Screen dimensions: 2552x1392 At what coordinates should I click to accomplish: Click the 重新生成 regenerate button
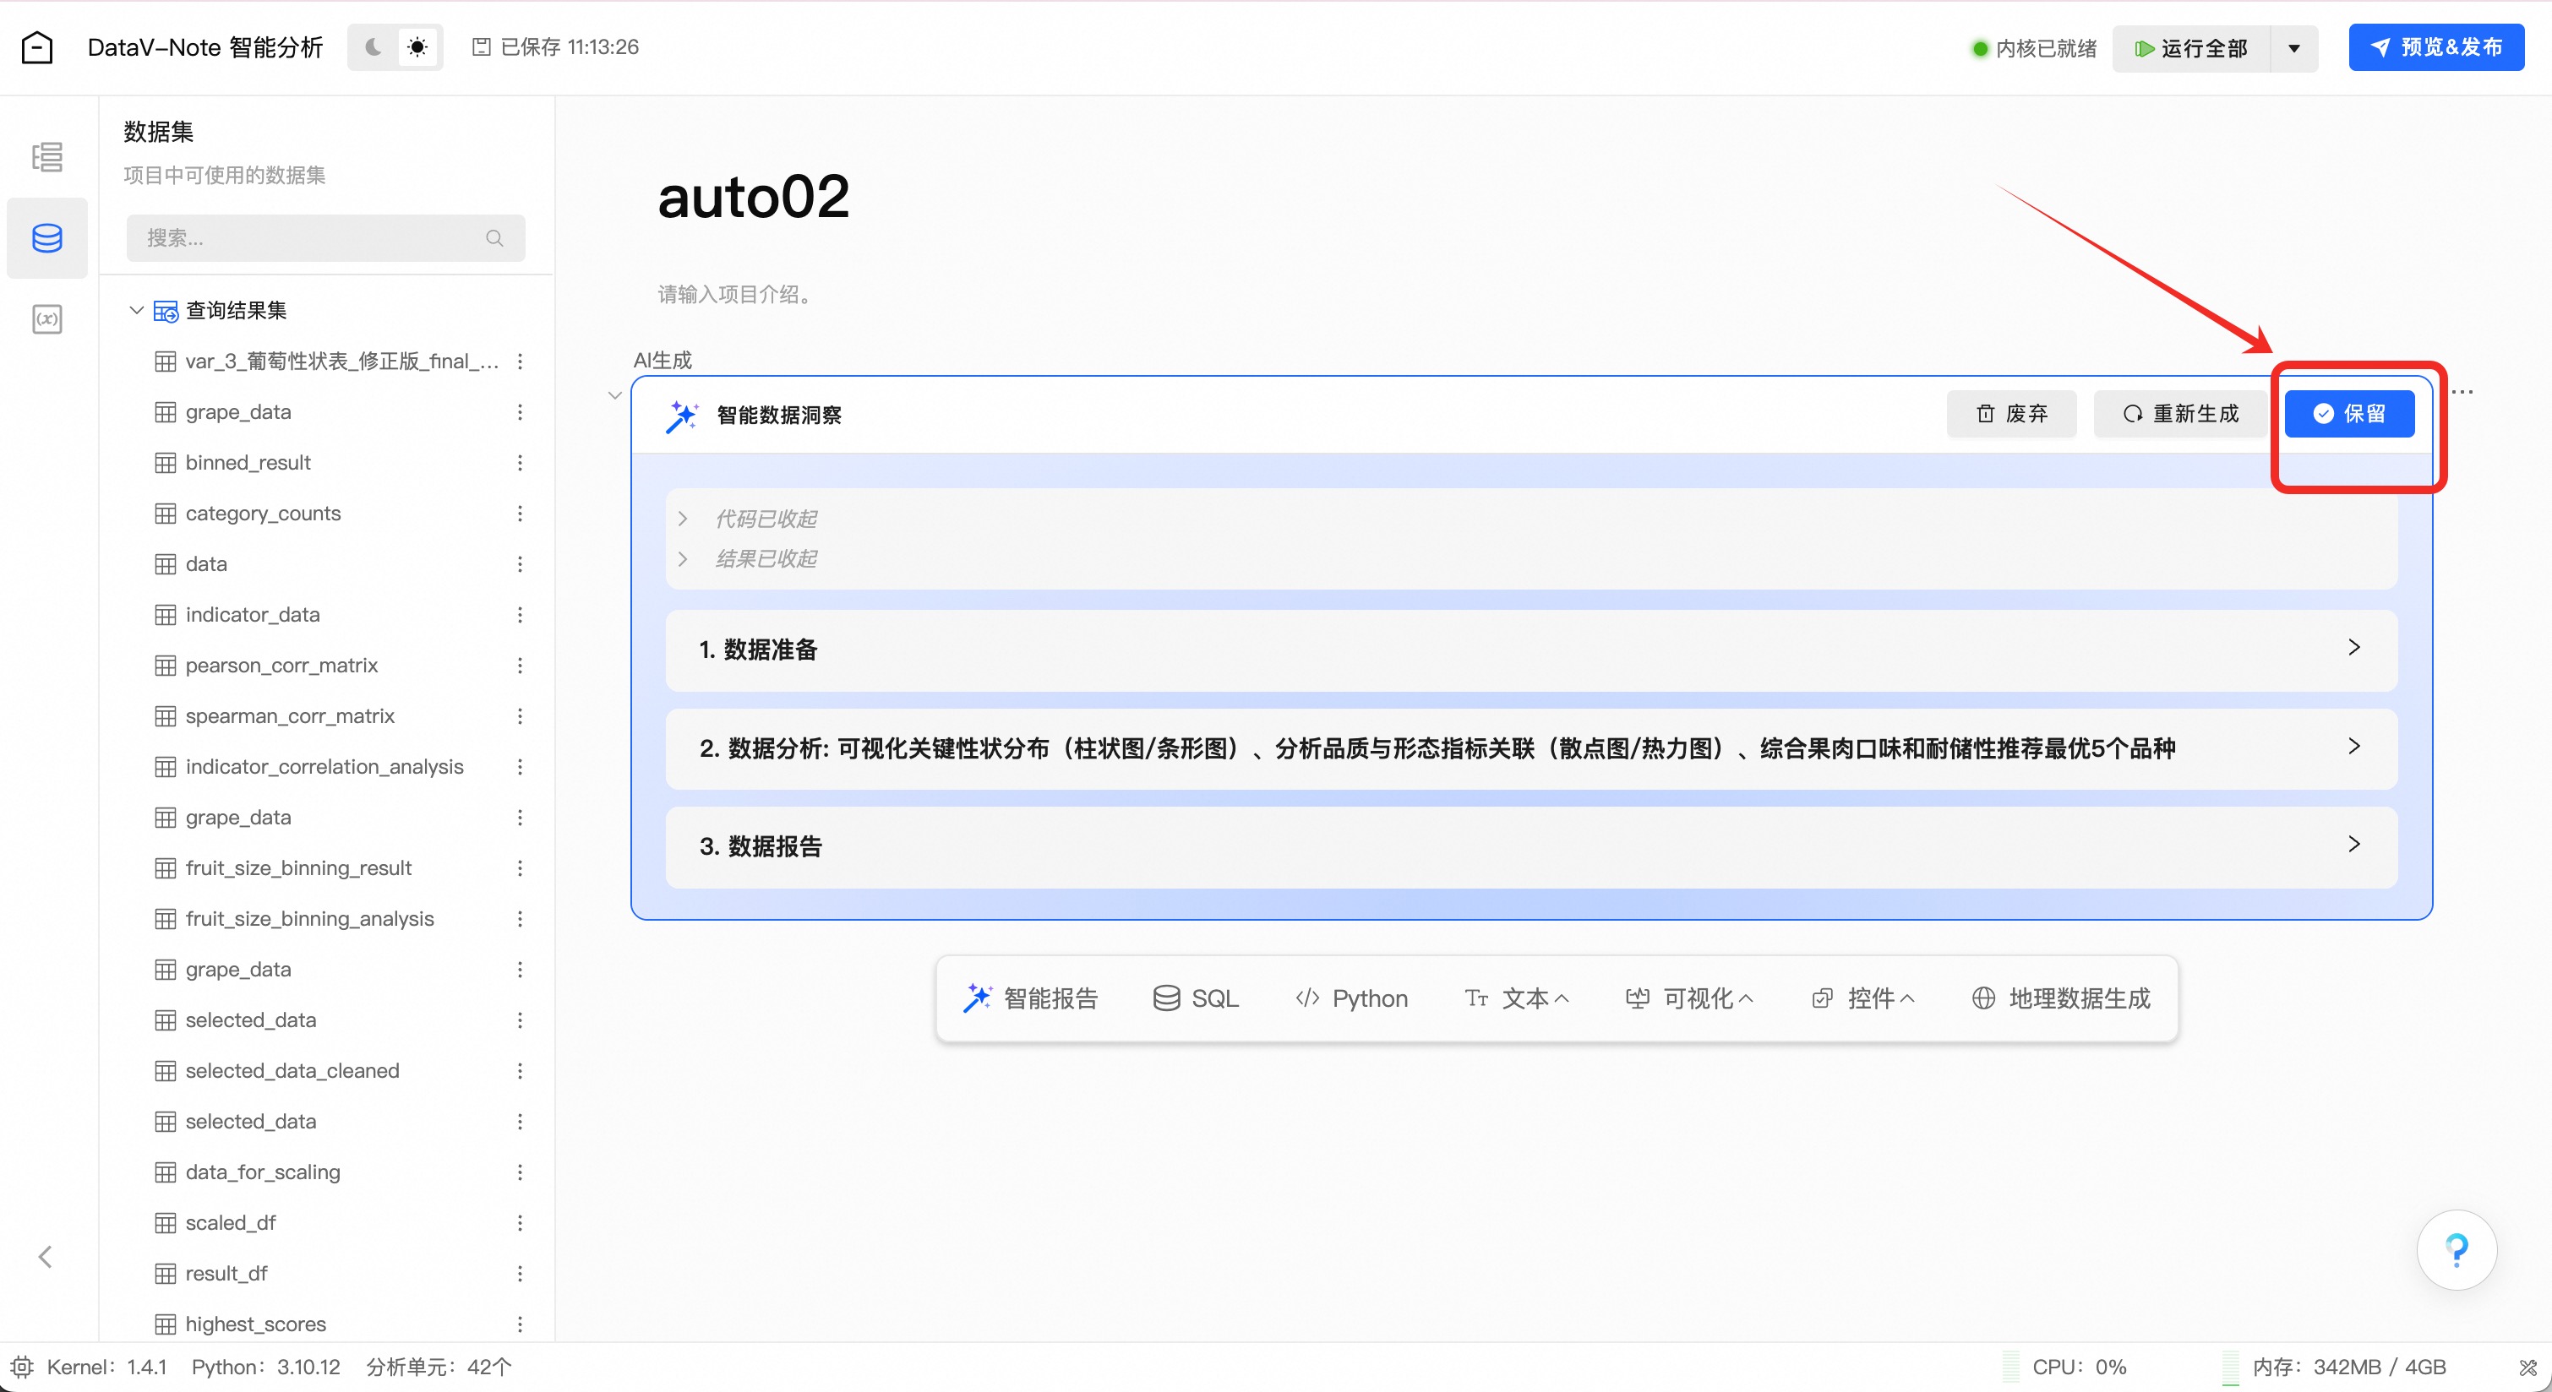click(x=2179, y=414)
